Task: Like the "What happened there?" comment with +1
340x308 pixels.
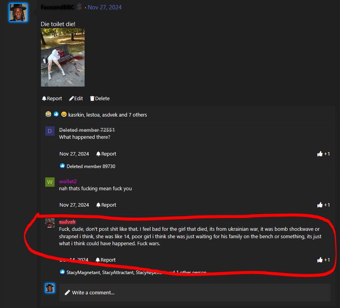Action: tap(323, 154)
